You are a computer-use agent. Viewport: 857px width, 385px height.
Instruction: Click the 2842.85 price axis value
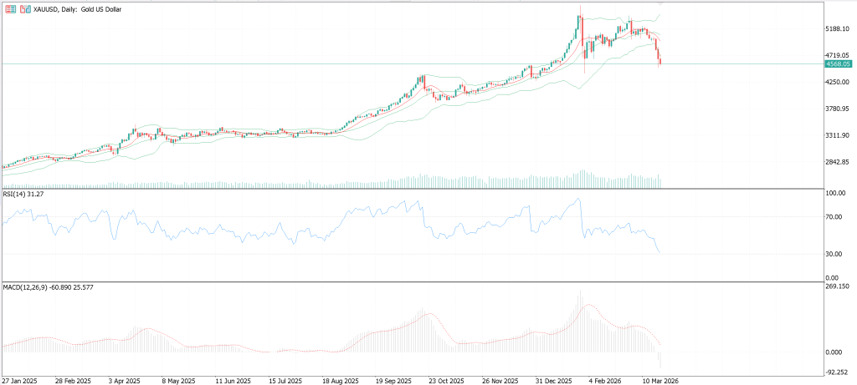[x=837, y=162]
